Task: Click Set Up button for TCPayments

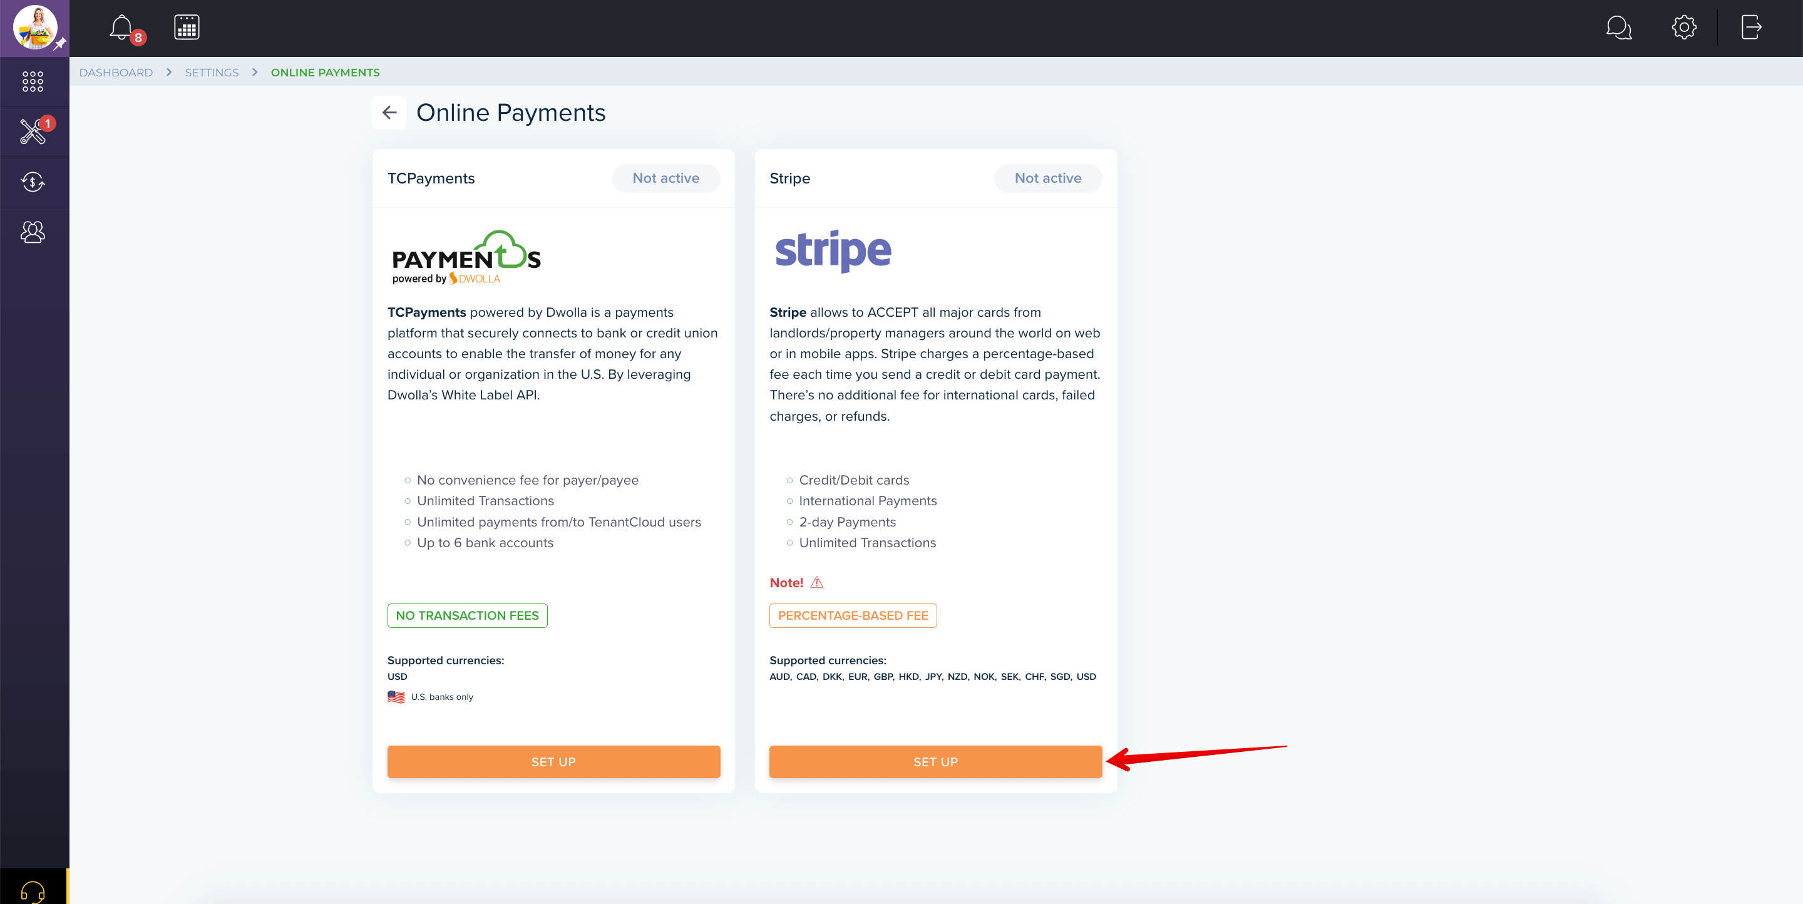Action: click(553, 761)
